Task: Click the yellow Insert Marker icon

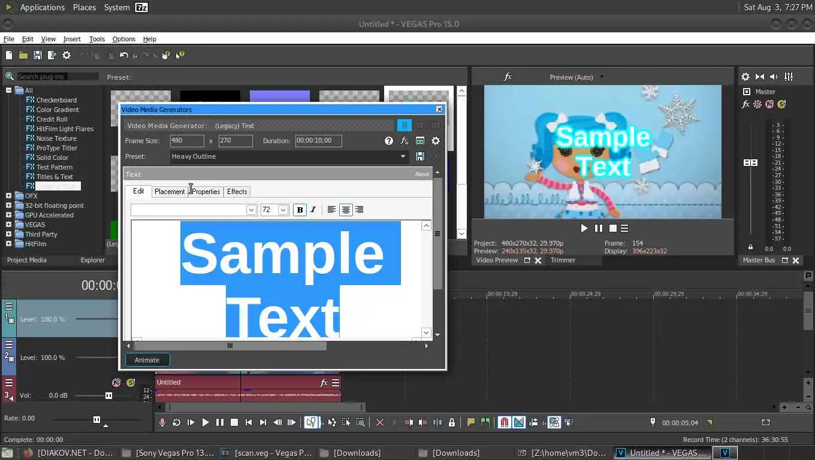Action: pyautogui.click(x=471, y=422)
